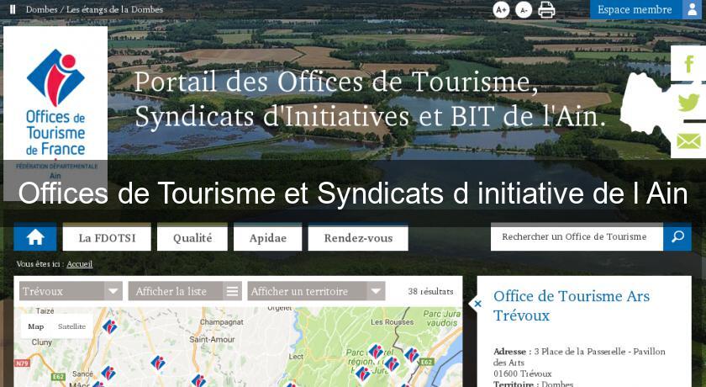Open the La FDOTSI menu item
The image size is (706, 387).
pyautogui.click(x=107, y=238)
